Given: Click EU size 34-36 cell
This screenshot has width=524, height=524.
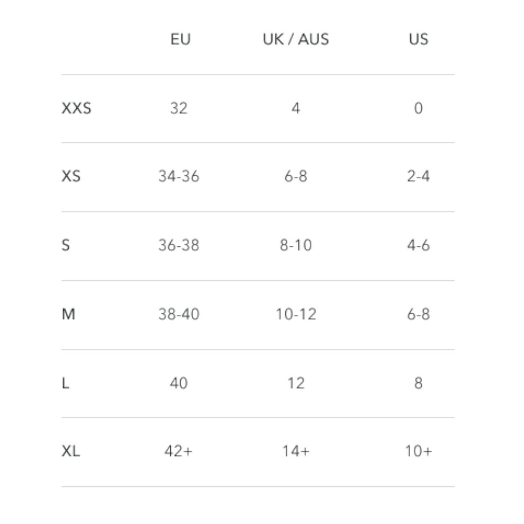Looking at the screenshot, I should click(x=179, y=176).
